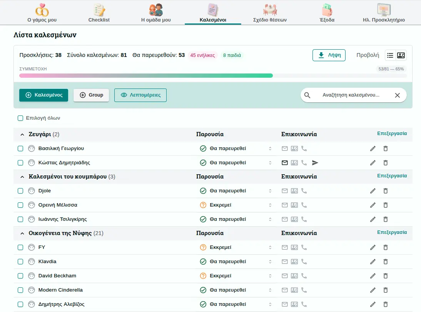Check the Επιλογή όλων checkbox
The height and width of the screenshot is (312, 421).
point(20,118)
